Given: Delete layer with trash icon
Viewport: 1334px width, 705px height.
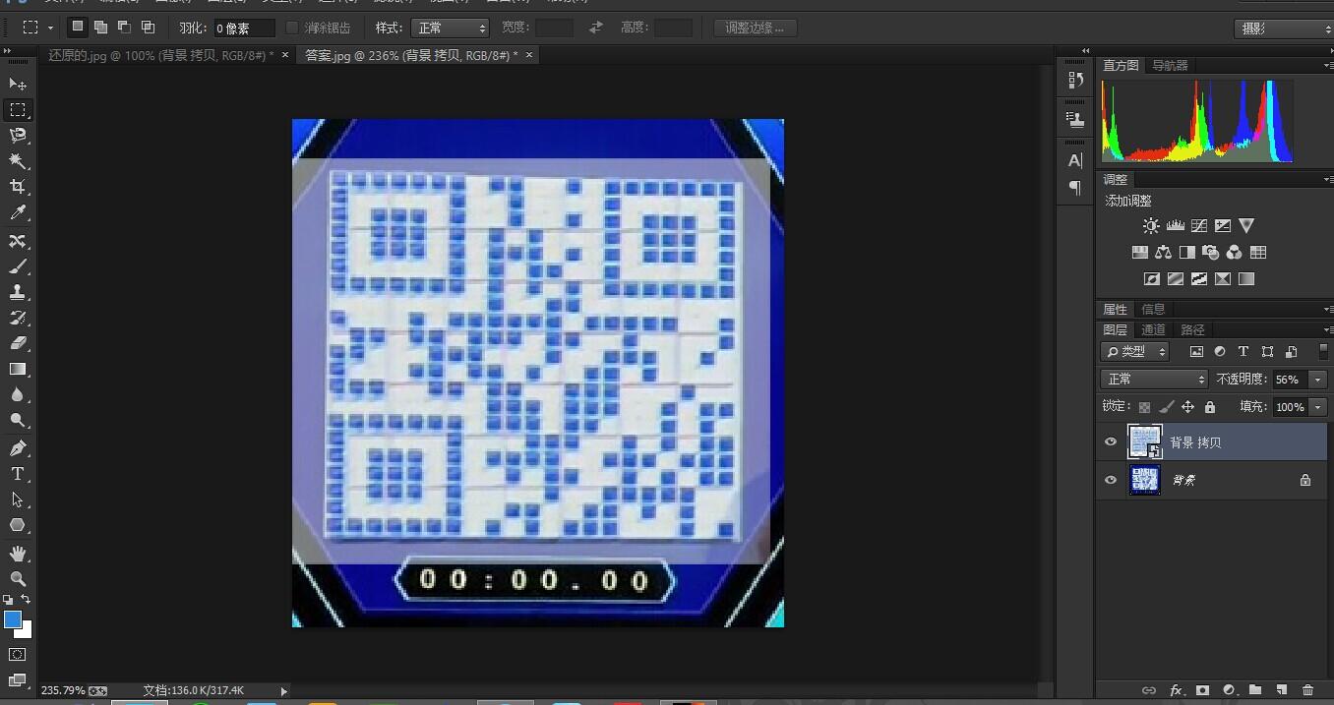Looking at the screenshot, I should pyautogui.click(x=1307, y=691).
